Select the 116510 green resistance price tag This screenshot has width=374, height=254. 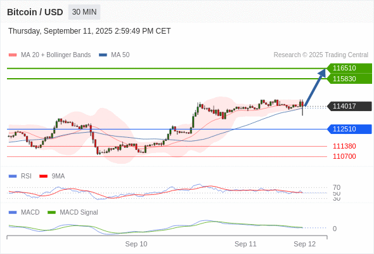pos(349,68)
